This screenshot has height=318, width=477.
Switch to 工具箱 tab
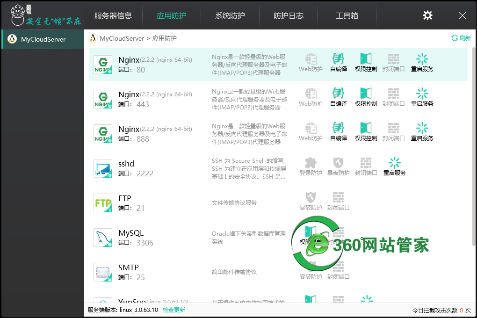pos(347,15)
